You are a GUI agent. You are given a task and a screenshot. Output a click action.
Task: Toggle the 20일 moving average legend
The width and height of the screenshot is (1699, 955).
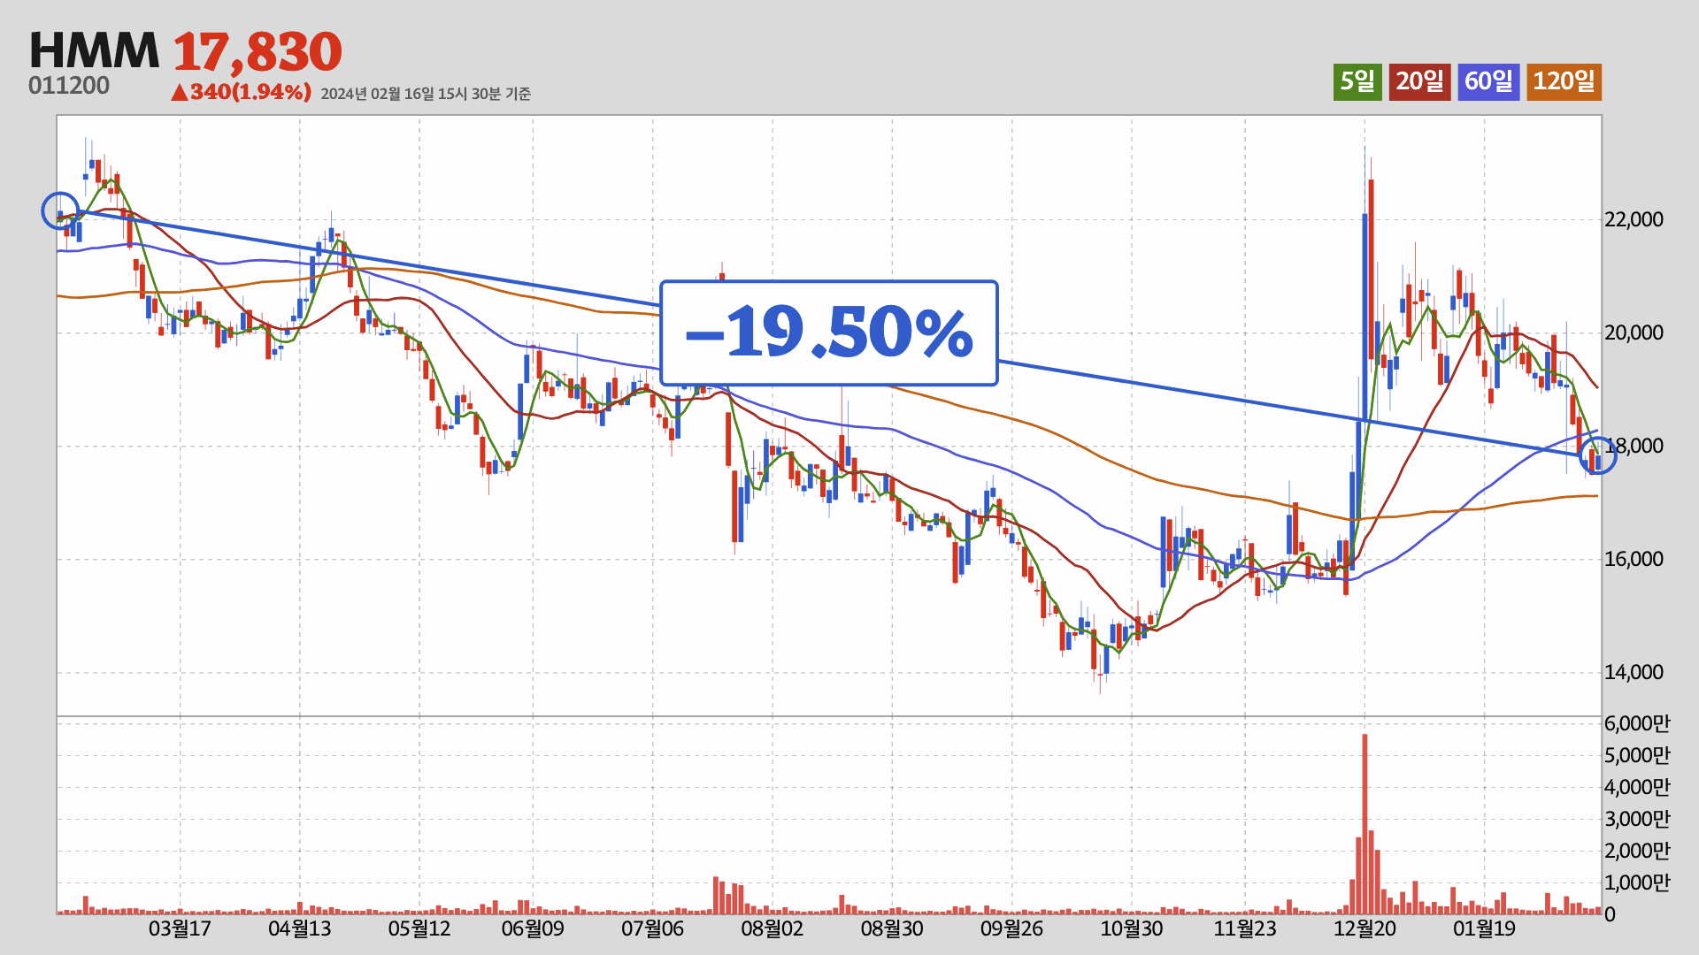(x=1419, y=81)
